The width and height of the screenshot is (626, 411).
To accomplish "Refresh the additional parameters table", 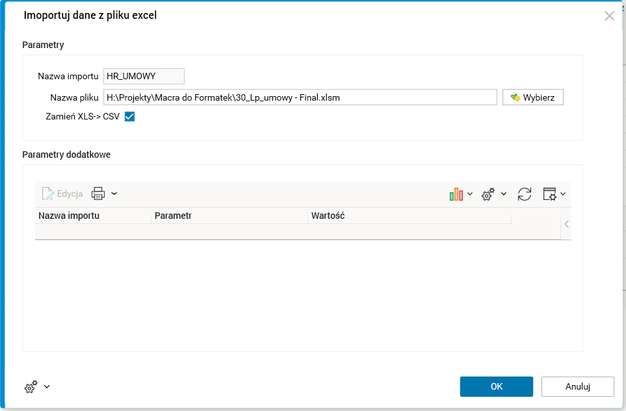I will [525, 194].
